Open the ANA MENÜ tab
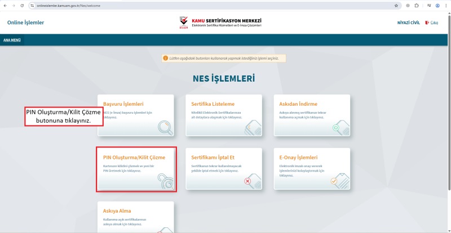The image size is (451, 233). 12,40
